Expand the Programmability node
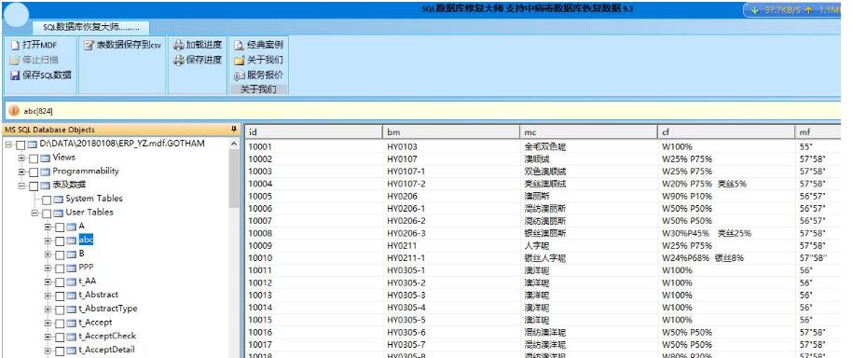The image size is (853, 358). pyautogui.click(x=21, y=172)
